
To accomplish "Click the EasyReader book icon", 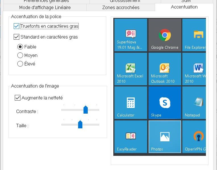I will [131, 136].
